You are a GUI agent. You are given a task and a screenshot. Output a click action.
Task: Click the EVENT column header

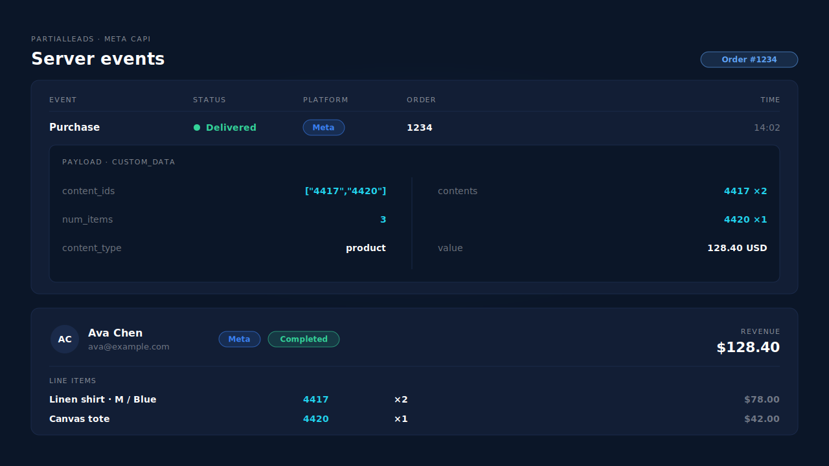pos(63,100)
